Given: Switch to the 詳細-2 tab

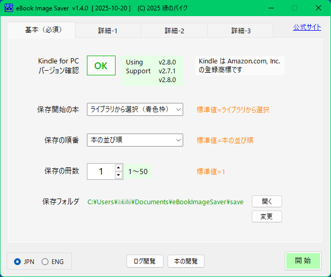Looking at the screenshot, I should (174, 31).
